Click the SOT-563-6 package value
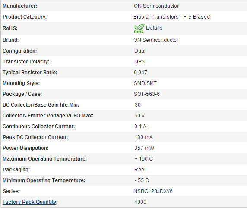 coord(147,94)
